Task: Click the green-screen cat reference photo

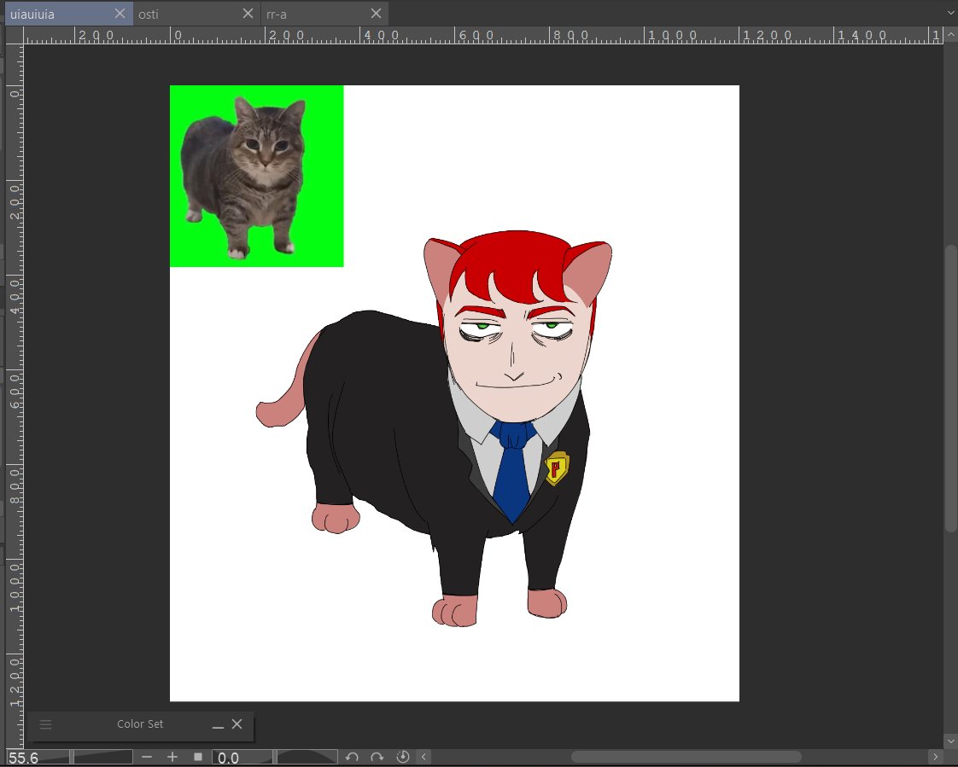Action: [x=257, y=176]
